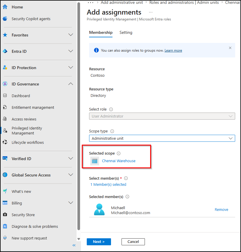The width and height of the screenshot is (241, 252).
Task: Open more options next to Add assignments
Action: pos(151,12)
